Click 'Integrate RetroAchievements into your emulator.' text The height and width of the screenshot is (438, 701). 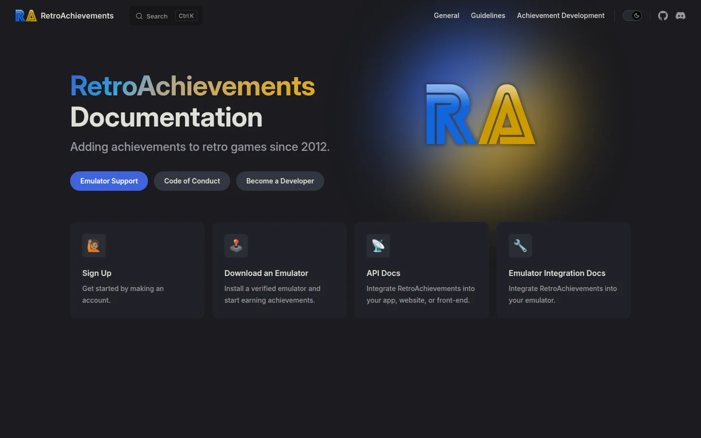[563, 294]
